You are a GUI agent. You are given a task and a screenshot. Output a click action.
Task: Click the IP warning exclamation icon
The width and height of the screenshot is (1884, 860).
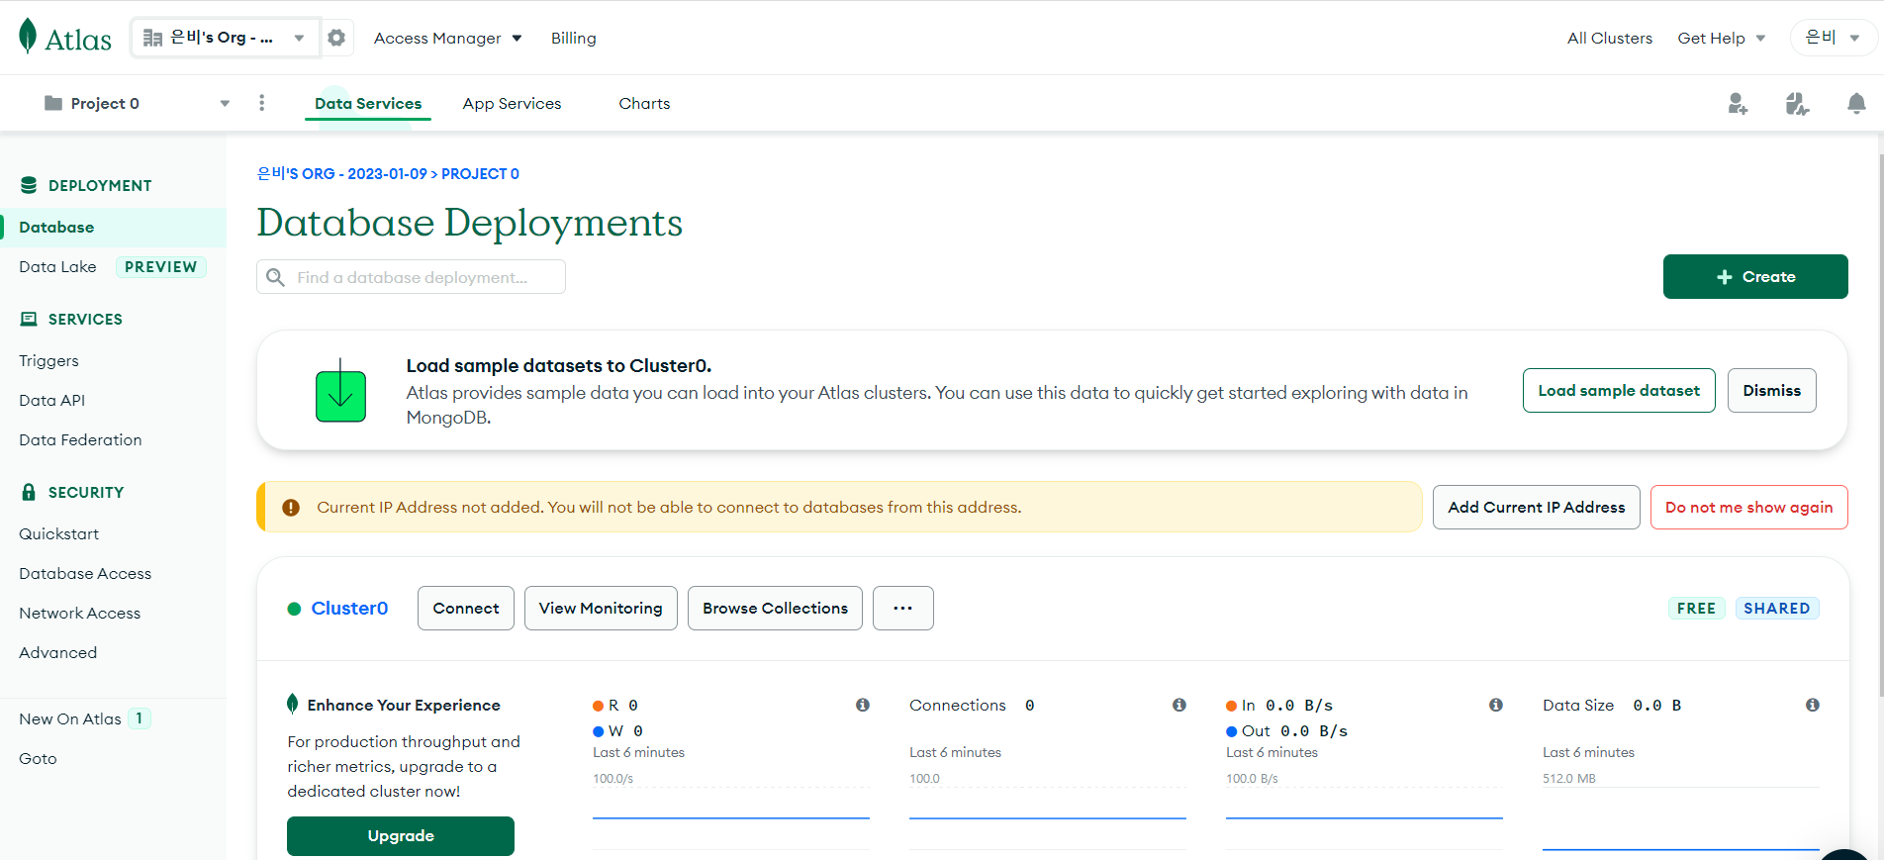[x=290, y=508]
